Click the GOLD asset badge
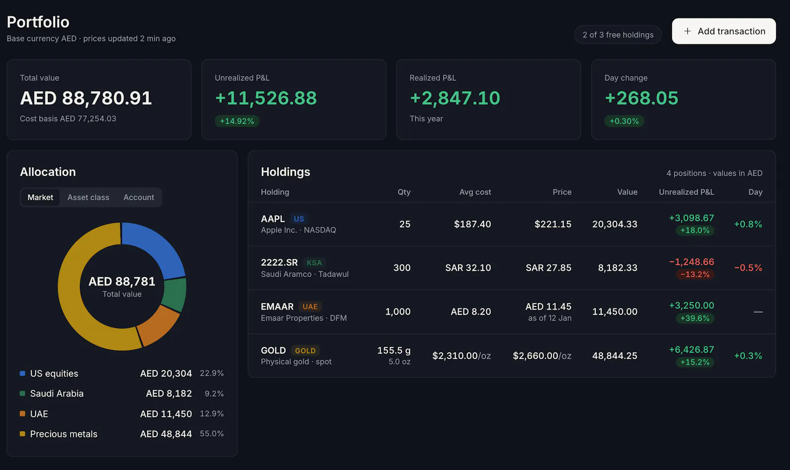The height and width of the screenshot is (470, 790). 305,351
